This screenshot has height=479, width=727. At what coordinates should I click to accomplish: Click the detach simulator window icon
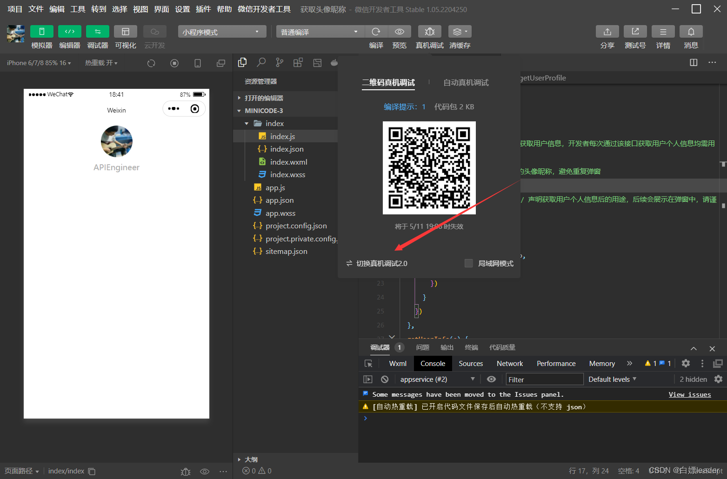point(221,63)
